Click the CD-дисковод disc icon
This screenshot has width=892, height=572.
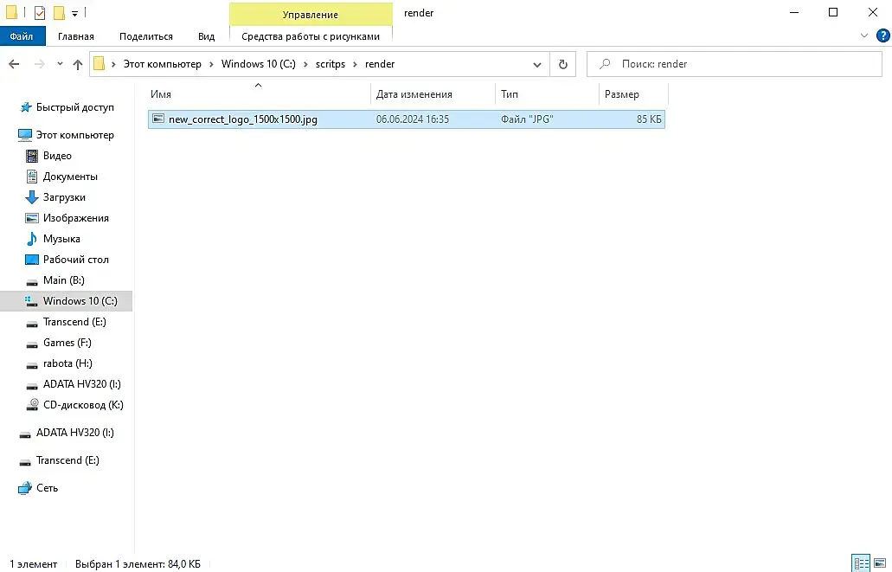[x=32, y=405]
